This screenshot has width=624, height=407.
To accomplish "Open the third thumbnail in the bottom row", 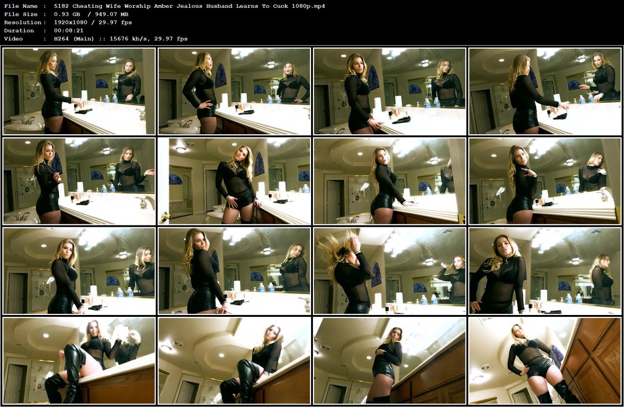I will (390, 361).
